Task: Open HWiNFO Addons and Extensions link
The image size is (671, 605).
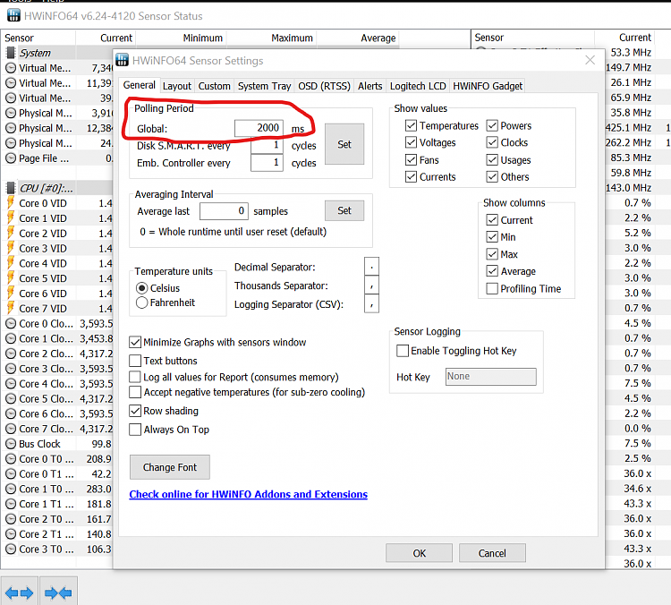Action: coord(248,494)
